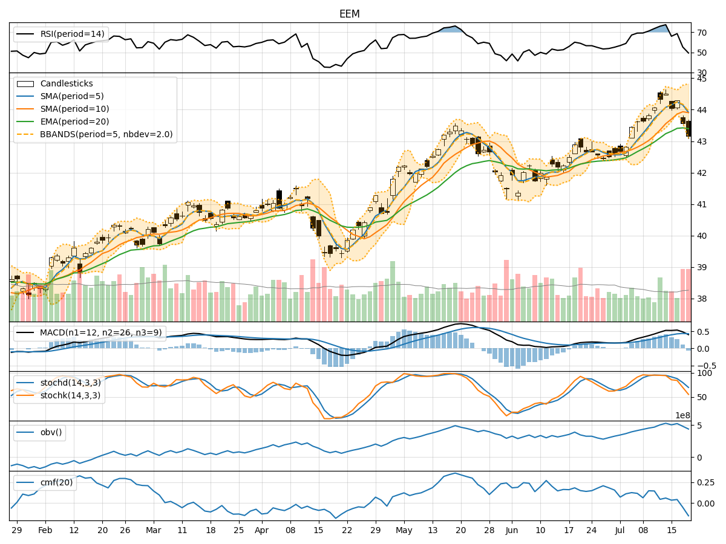
Task: Click the 1e8 scale label above OBV axis
Action: (x=682, y=416)
